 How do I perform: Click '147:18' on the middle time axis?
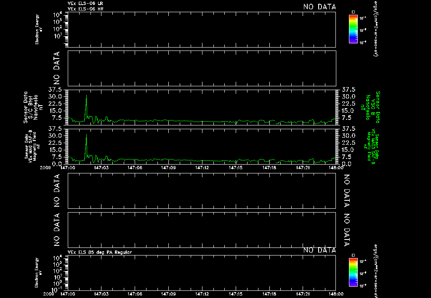pos(269,168)
